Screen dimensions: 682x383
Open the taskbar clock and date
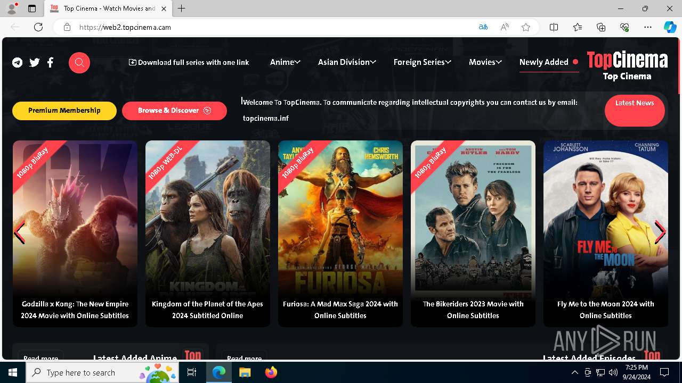click(x=637, y=372)
